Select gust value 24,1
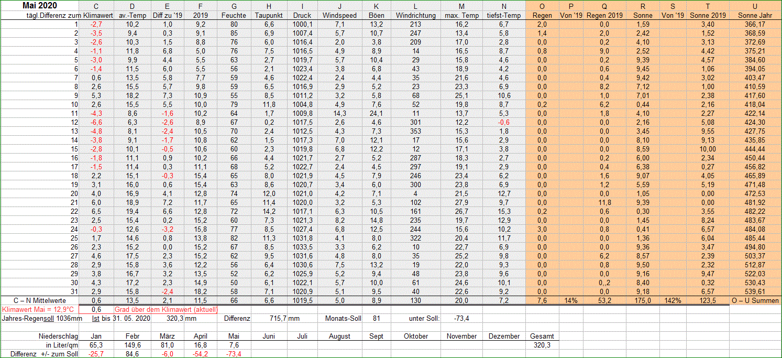 point(376,113)
